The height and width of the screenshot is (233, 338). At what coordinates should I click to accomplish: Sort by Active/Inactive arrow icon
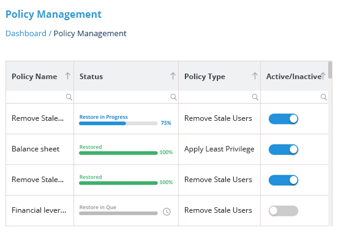point(323,76)
